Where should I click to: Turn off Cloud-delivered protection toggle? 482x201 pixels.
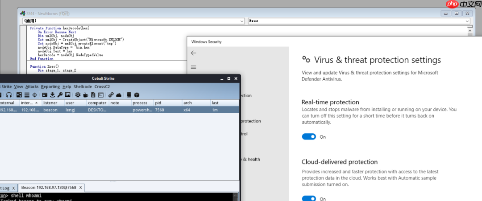coord(309,198)
